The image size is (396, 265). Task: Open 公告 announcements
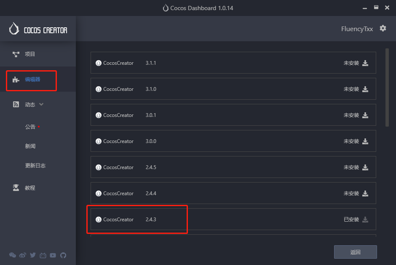click(x=30, y=127)
